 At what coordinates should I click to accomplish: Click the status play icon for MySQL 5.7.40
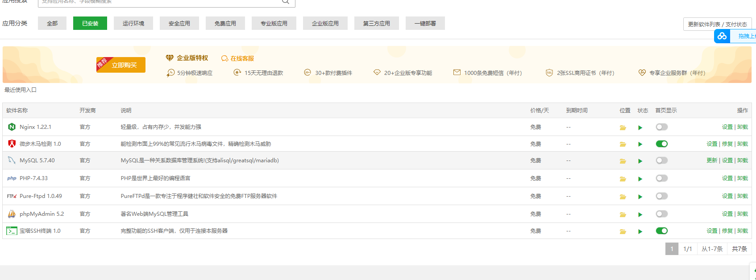coord(640,161)
